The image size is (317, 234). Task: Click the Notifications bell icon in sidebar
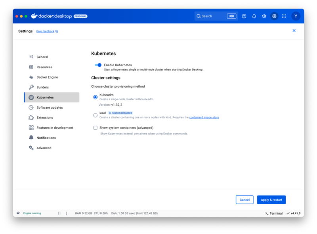(31, 138)
